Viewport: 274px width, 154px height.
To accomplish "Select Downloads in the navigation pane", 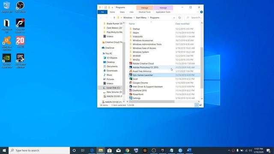I will click(112, 71).
